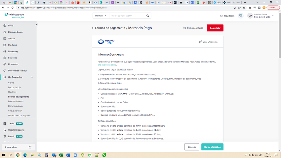281x158 pixels.
Task: Click the Atualizar Chrome update button
Action: click(x=273, y=8)
